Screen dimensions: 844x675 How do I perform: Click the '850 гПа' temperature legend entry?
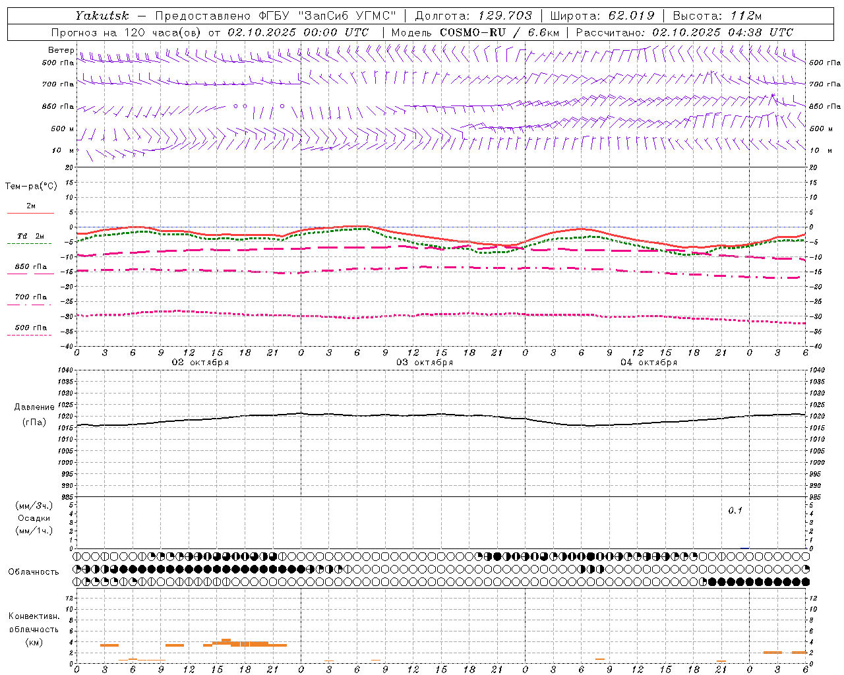pos(31,267)
